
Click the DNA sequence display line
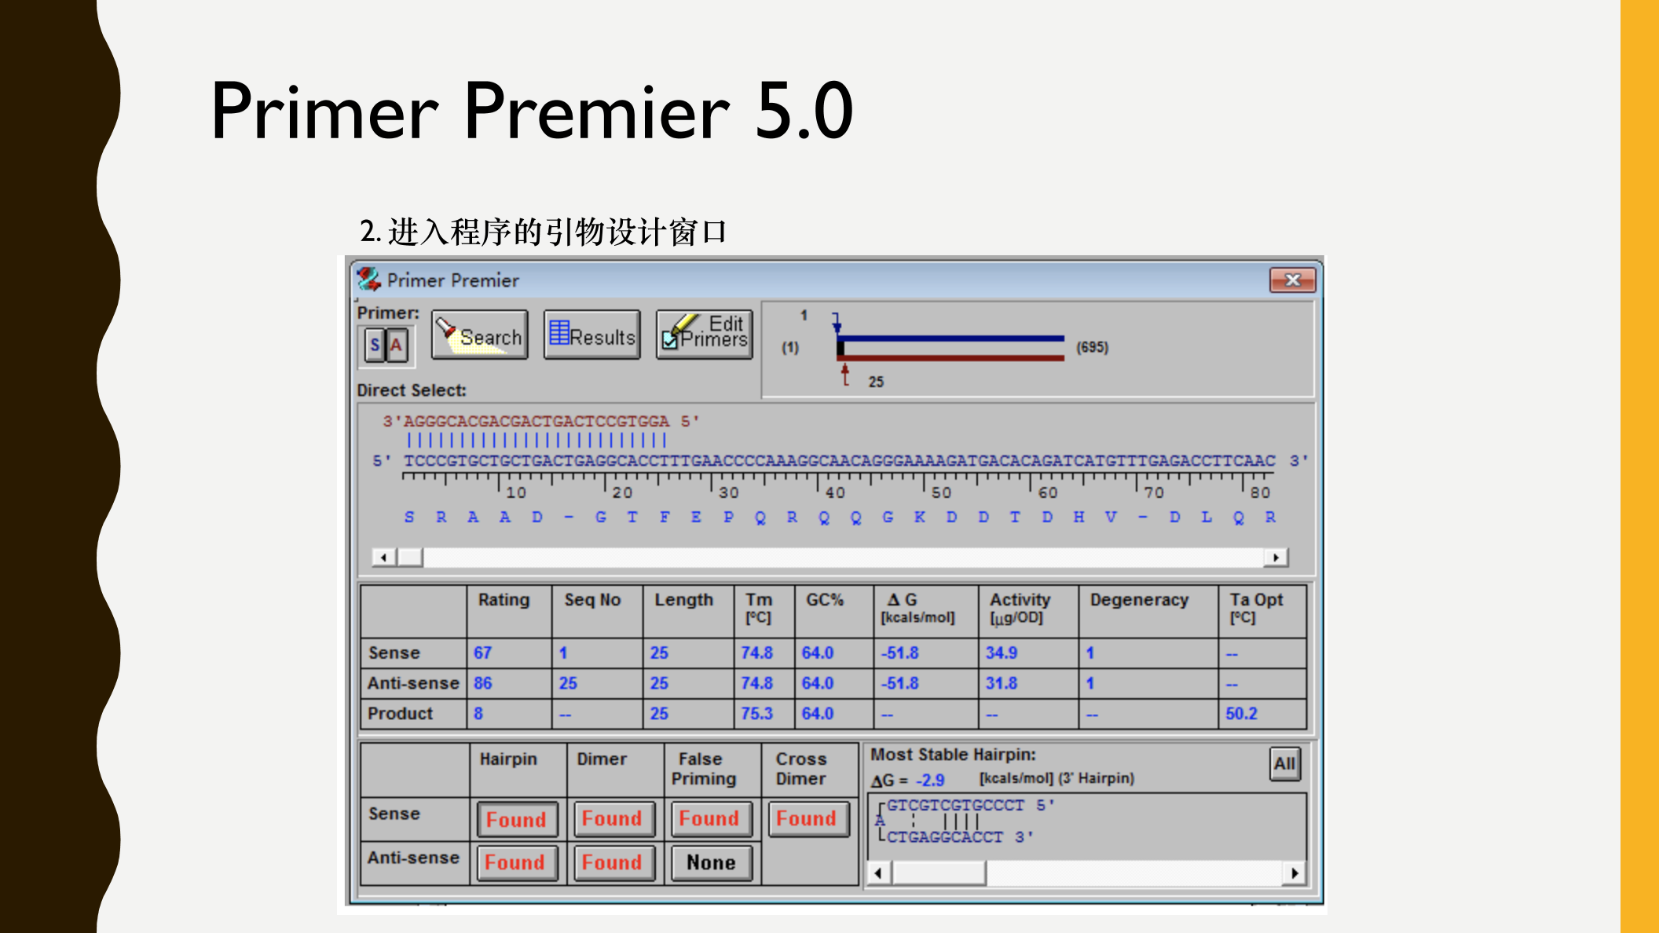click(x=839, y=461)
